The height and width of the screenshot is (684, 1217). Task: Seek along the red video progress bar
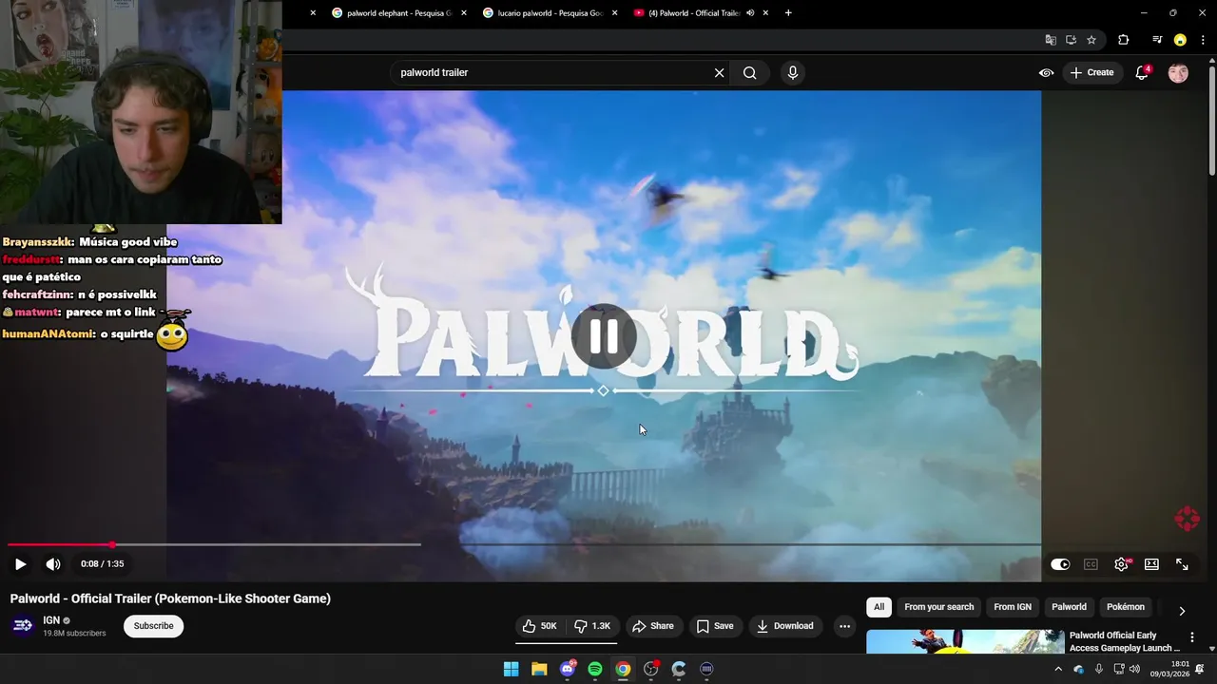[x=59, y=544]
